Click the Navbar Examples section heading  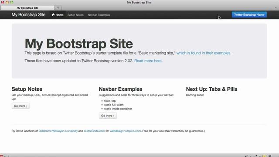click(x=120, y=89)
